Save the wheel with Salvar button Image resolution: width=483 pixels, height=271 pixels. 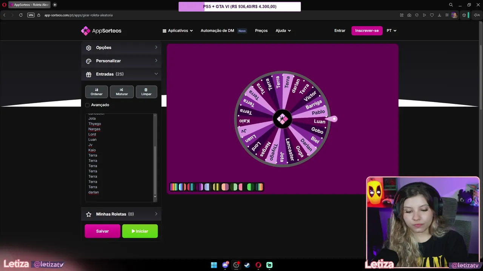102,231
